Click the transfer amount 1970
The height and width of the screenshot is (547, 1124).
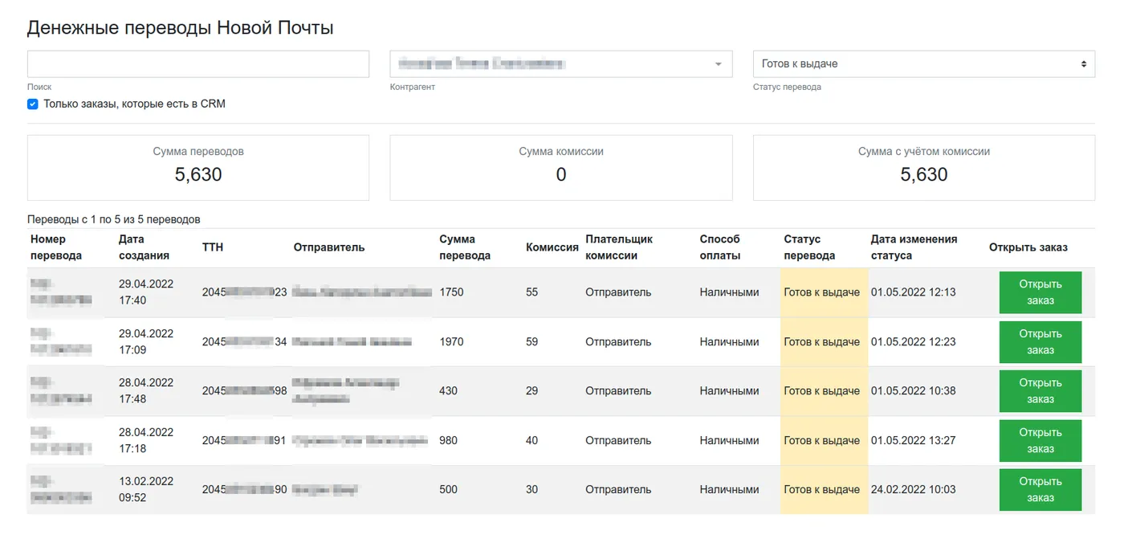coord(451,342)
